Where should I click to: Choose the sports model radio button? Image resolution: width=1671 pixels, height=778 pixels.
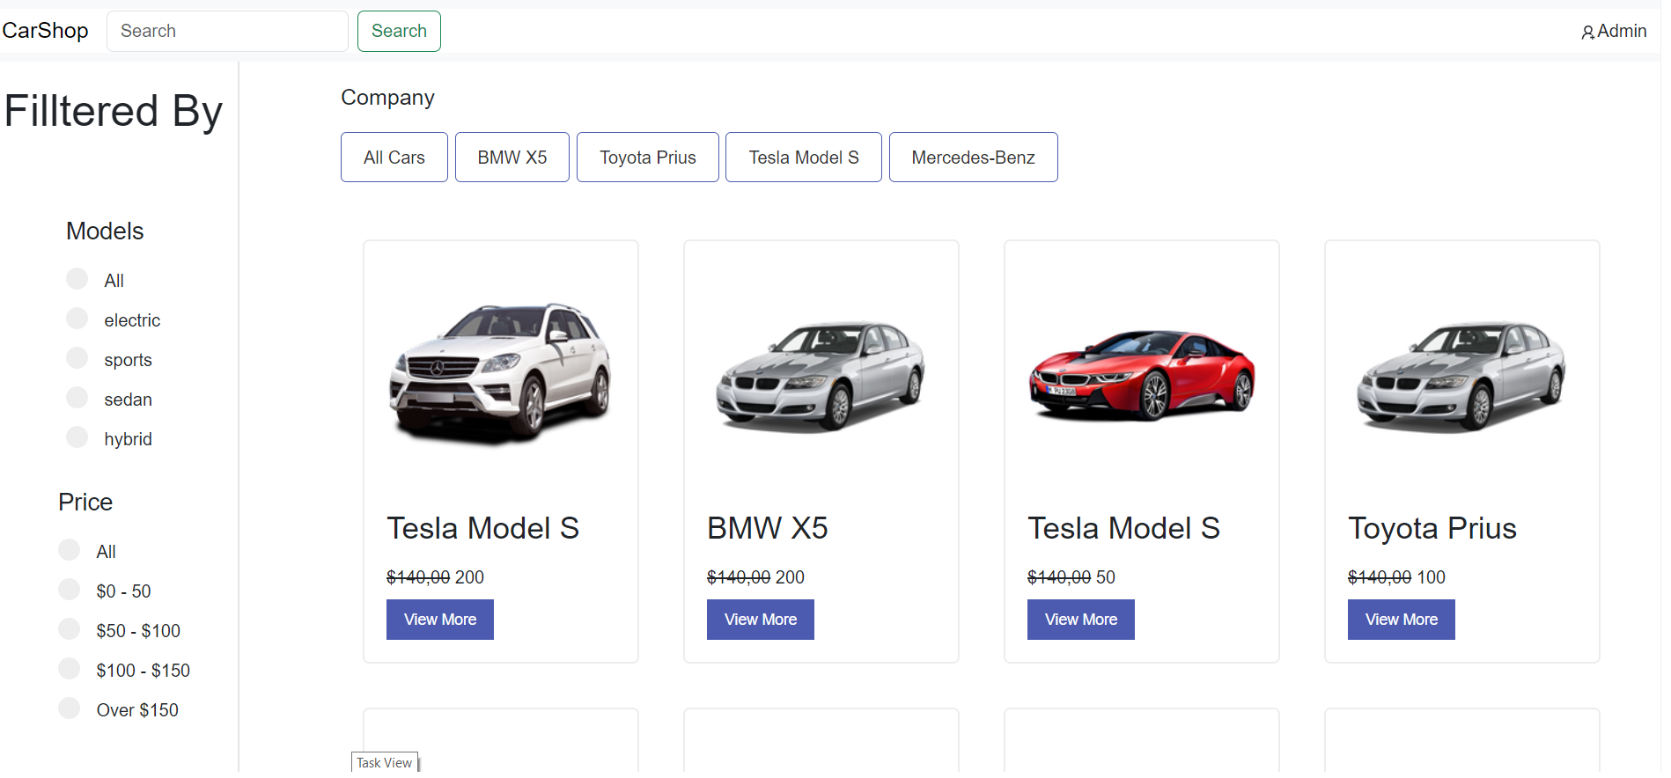tap(77, 358)
